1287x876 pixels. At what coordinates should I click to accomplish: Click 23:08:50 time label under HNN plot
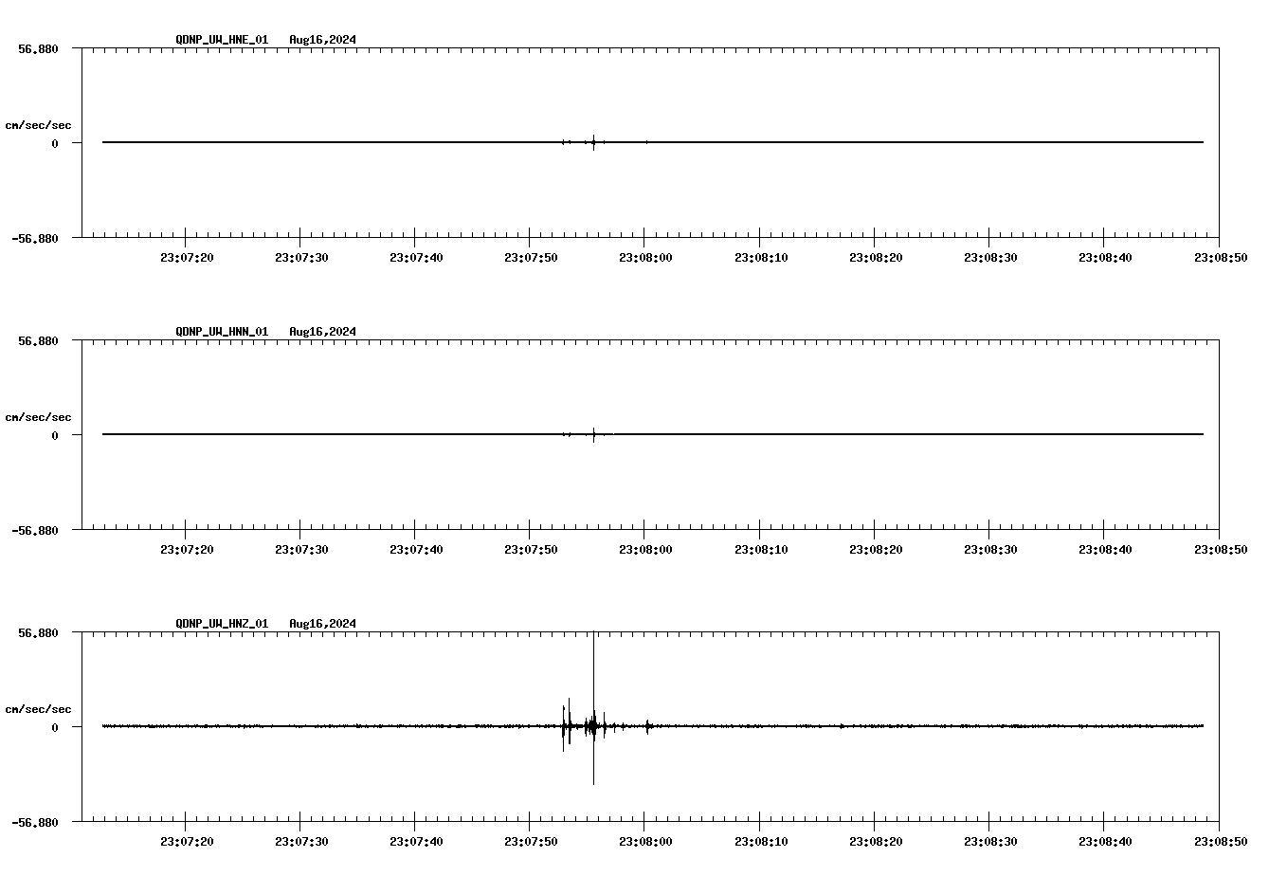click(x=1220, y=549)
